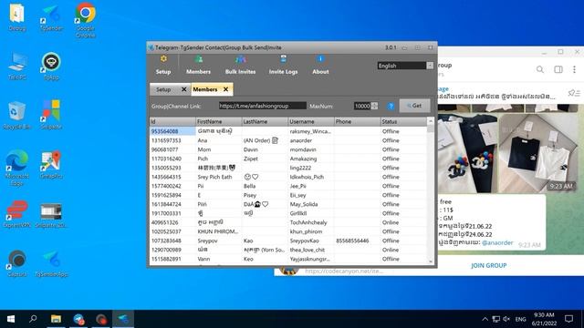Image resolution: width=584 pixels, height=328 pixels.
Task: Open the Windows Start menu
Action: click(x=11, y=319)
